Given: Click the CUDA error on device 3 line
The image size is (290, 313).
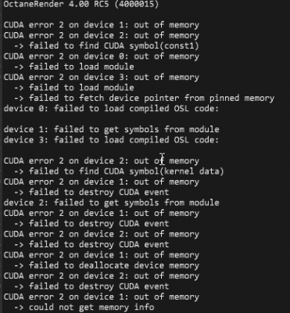Looking at the screenshot, I should pyautogui.click(x=102, y=77).
